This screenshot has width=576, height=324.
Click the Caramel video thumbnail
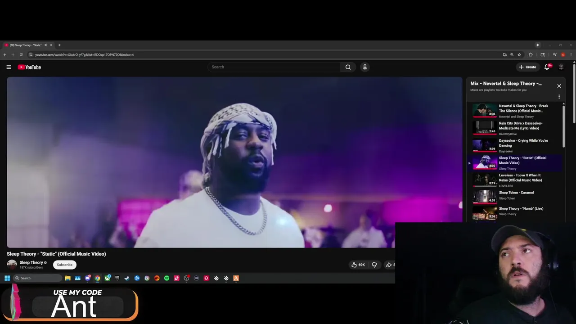pyautogui.click(x=485, y=197)
